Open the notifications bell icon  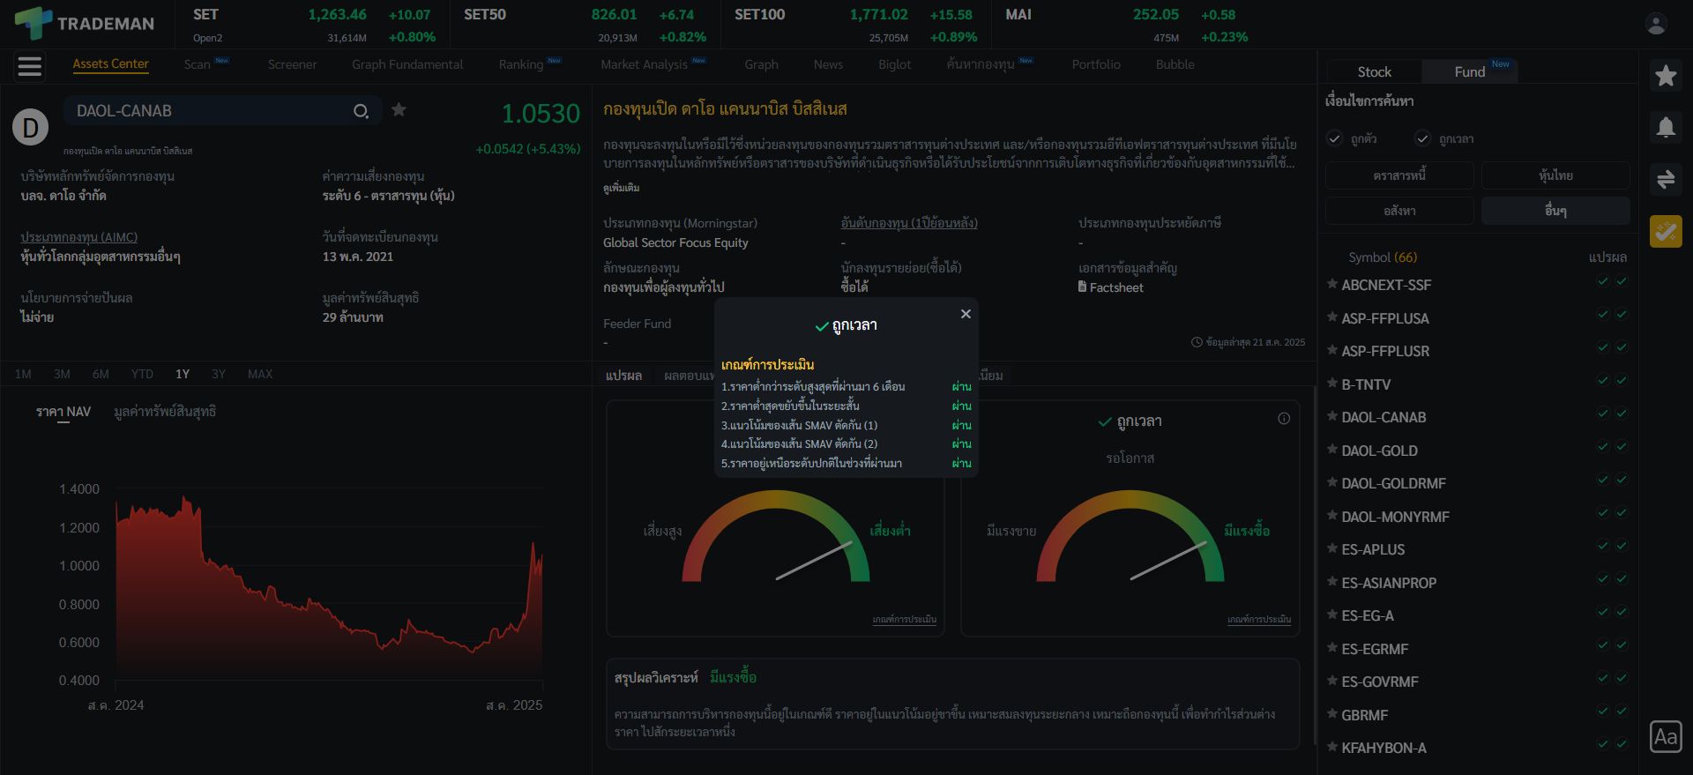(x=1665, y=128)
